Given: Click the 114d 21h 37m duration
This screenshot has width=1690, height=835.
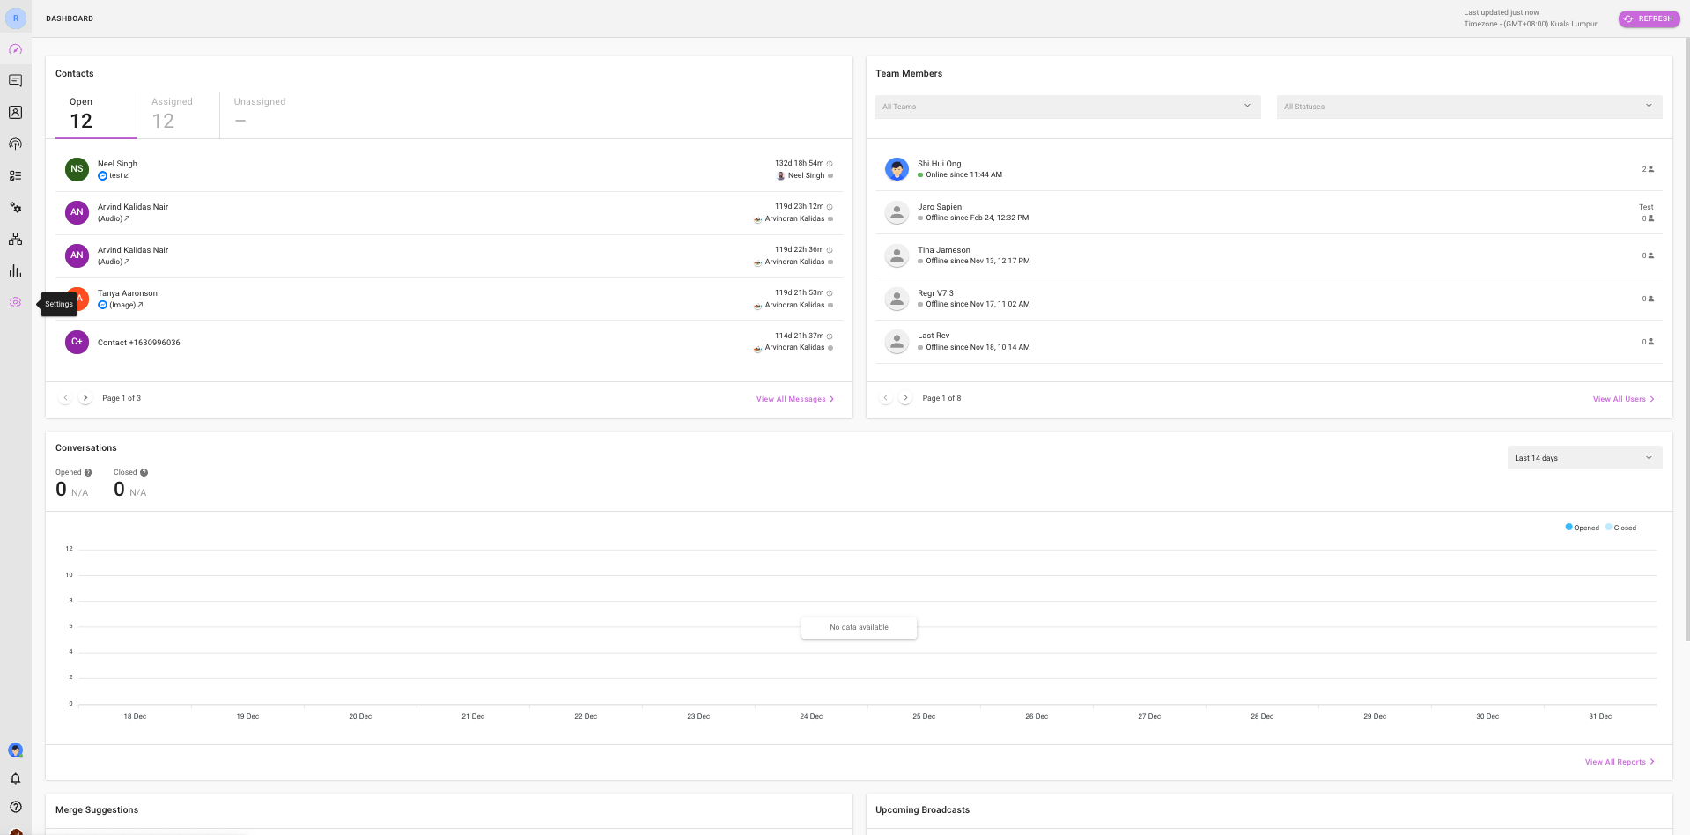Looking at the screenshot, I should click(x=799, y=336).
